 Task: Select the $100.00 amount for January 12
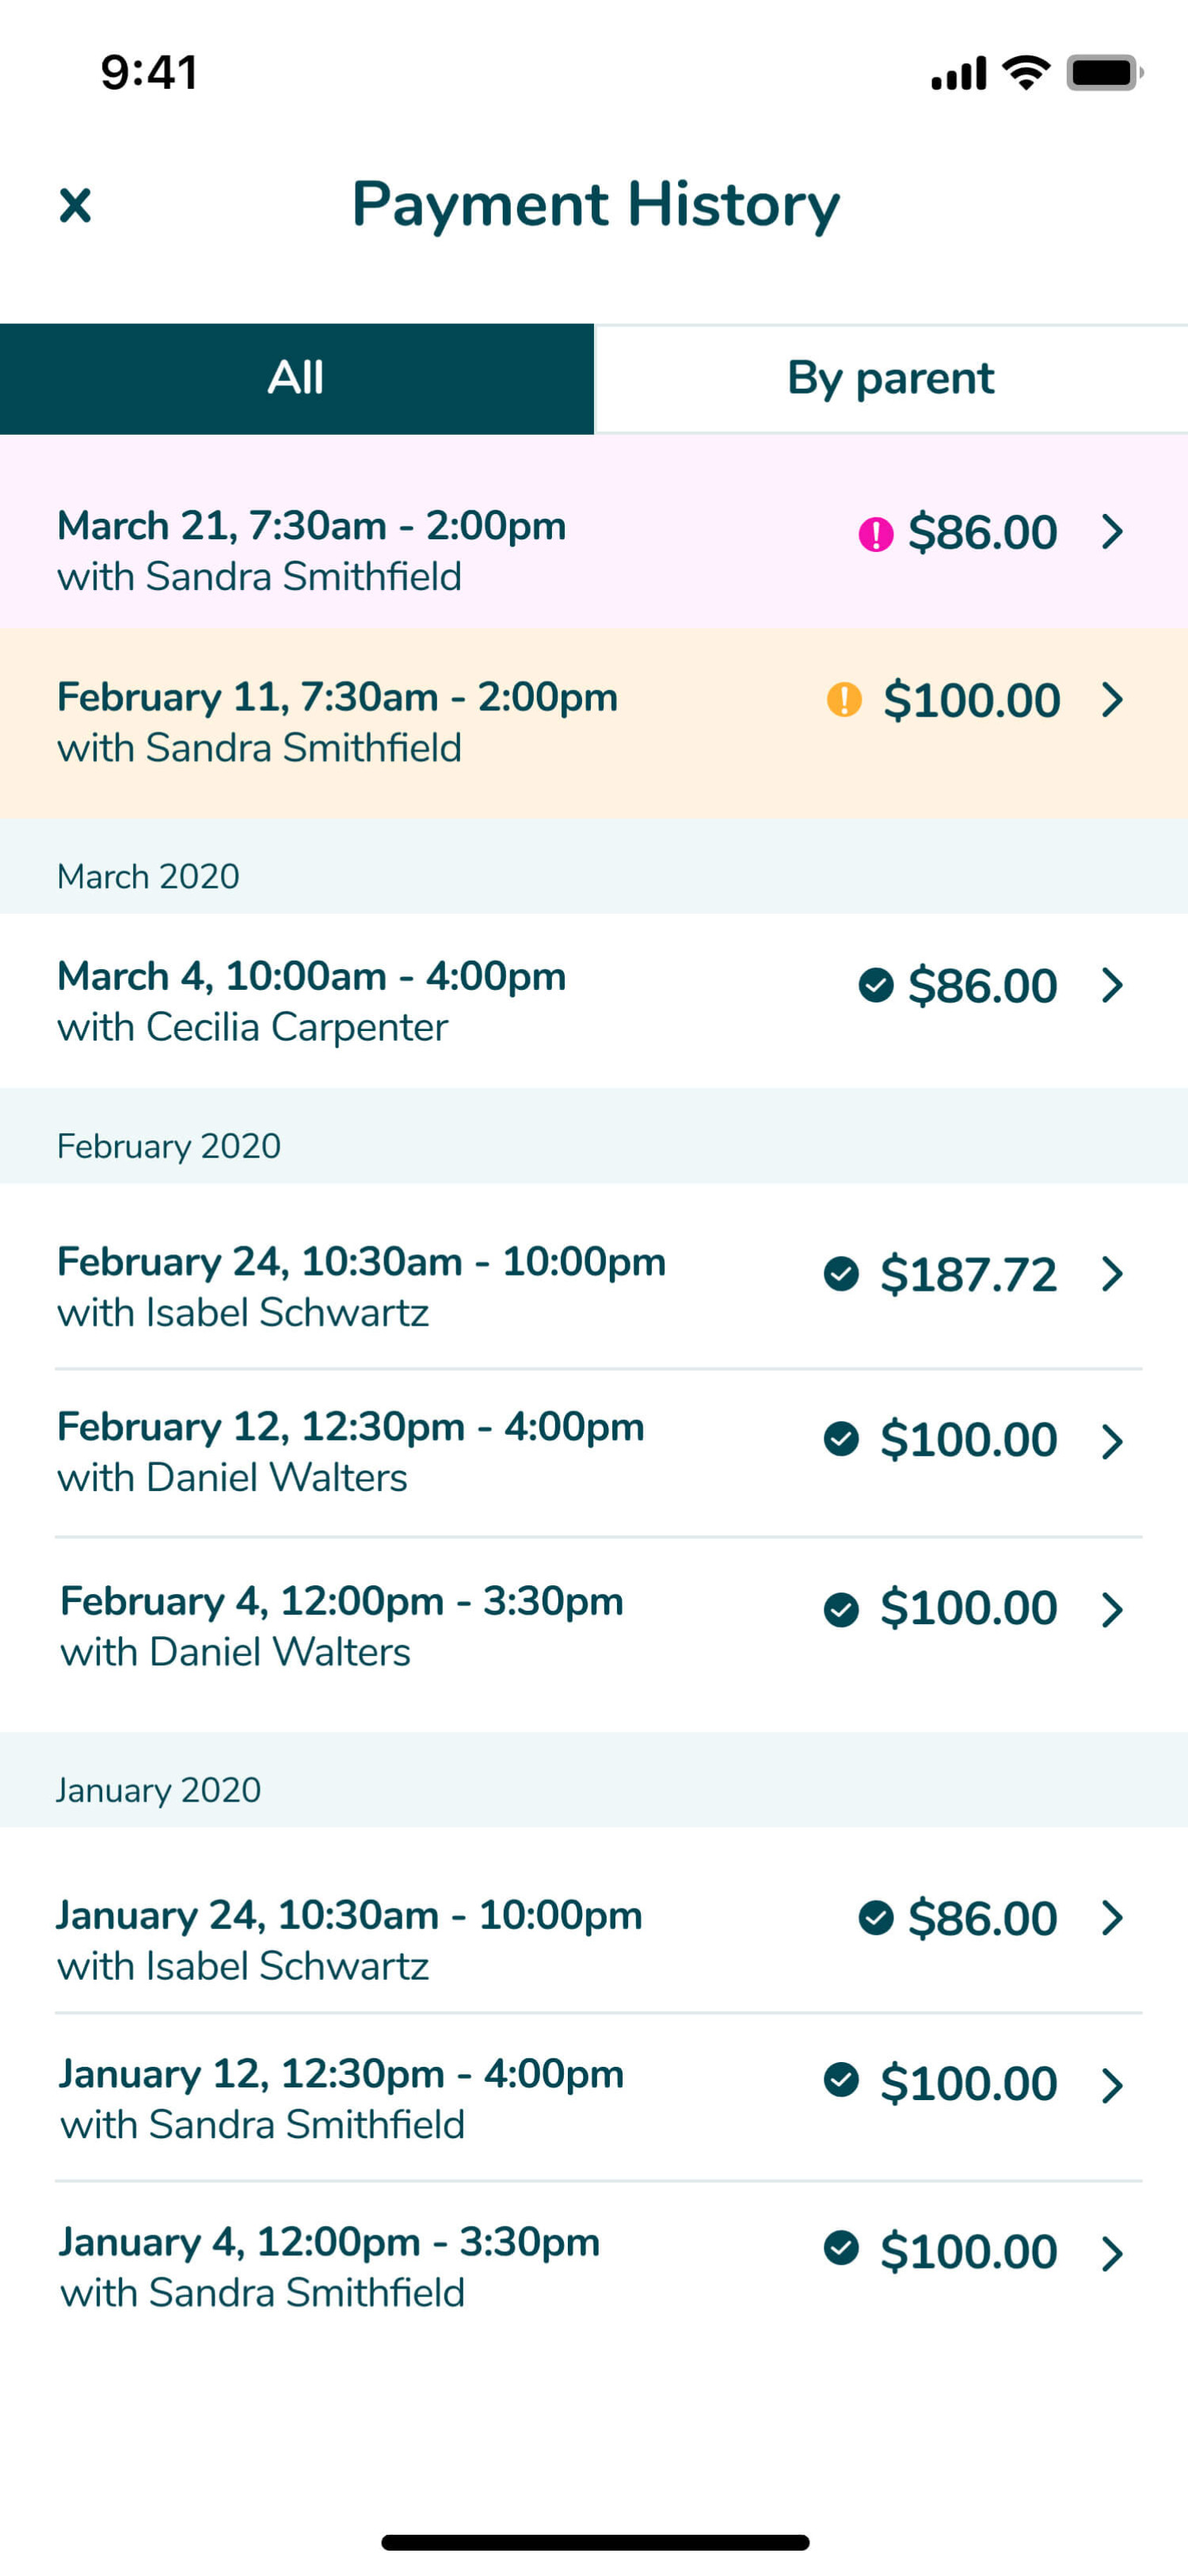coord(968,2084)
